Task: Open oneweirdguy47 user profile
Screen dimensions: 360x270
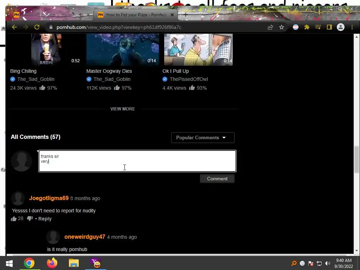Action: (85, 237)
